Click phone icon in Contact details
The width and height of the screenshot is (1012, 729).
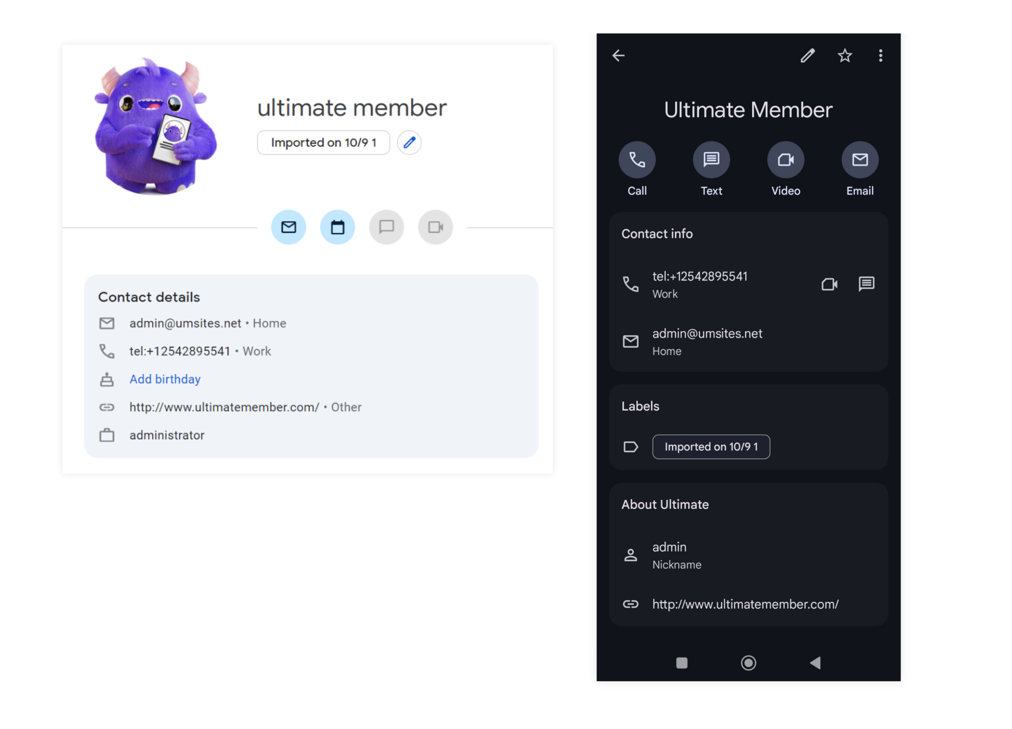106,351
